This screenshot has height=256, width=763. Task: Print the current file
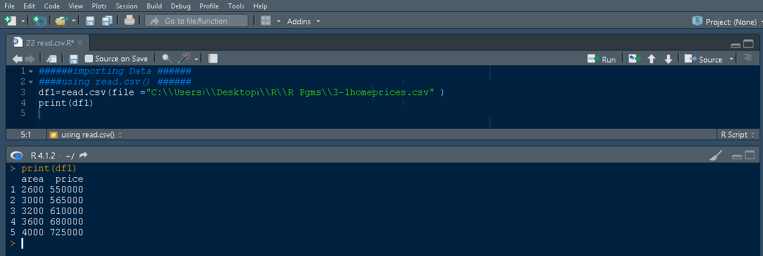click(x=129, y=21)
